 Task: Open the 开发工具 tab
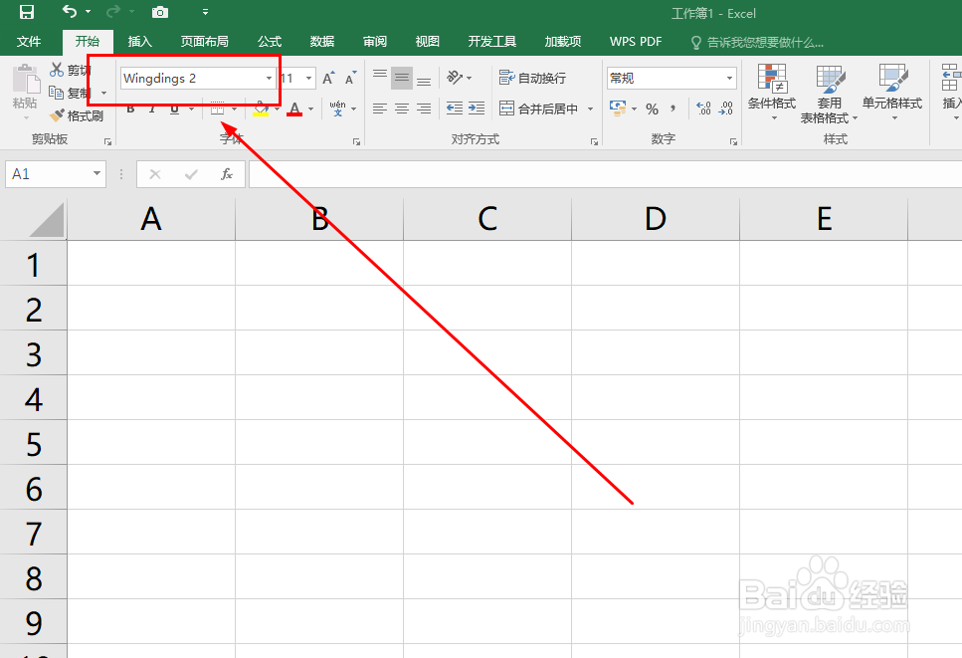tap(492, 41)
